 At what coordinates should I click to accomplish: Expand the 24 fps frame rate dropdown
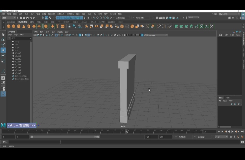(221, 137)
